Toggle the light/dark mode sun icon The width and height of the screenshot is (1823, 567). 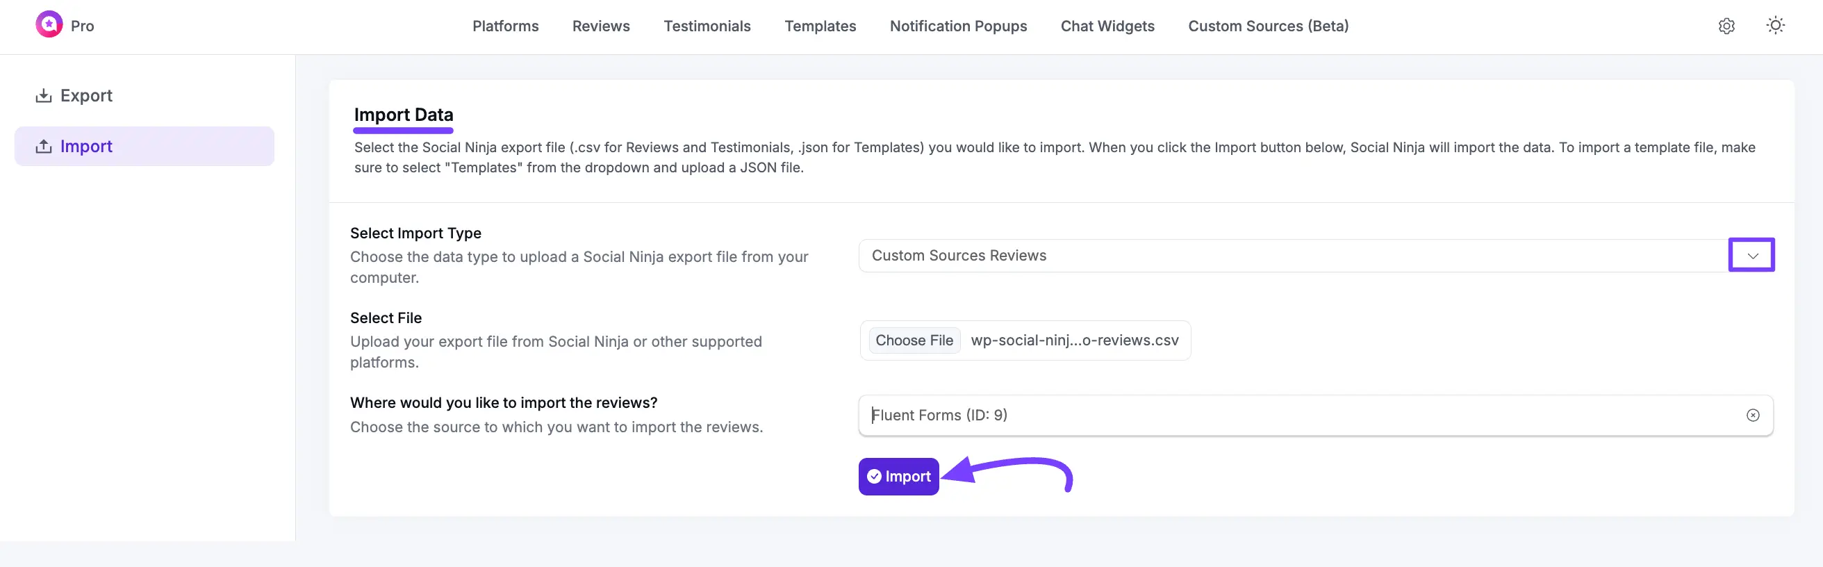tap(1775, 26)
